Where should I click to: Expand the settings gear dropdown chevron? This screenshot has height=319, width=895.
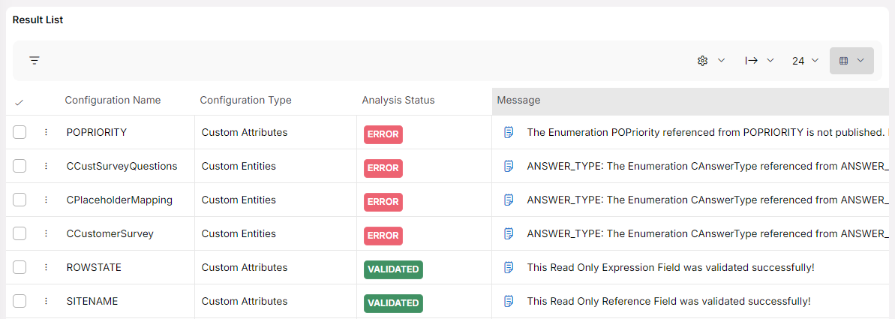tap(721, 61)
